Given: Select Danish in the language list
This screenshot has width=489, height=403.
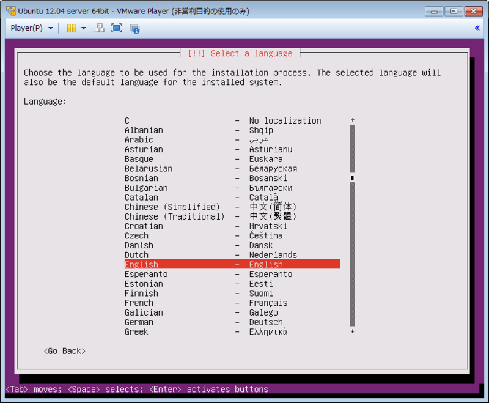Looking at the screenshot, I should point(232,245).
